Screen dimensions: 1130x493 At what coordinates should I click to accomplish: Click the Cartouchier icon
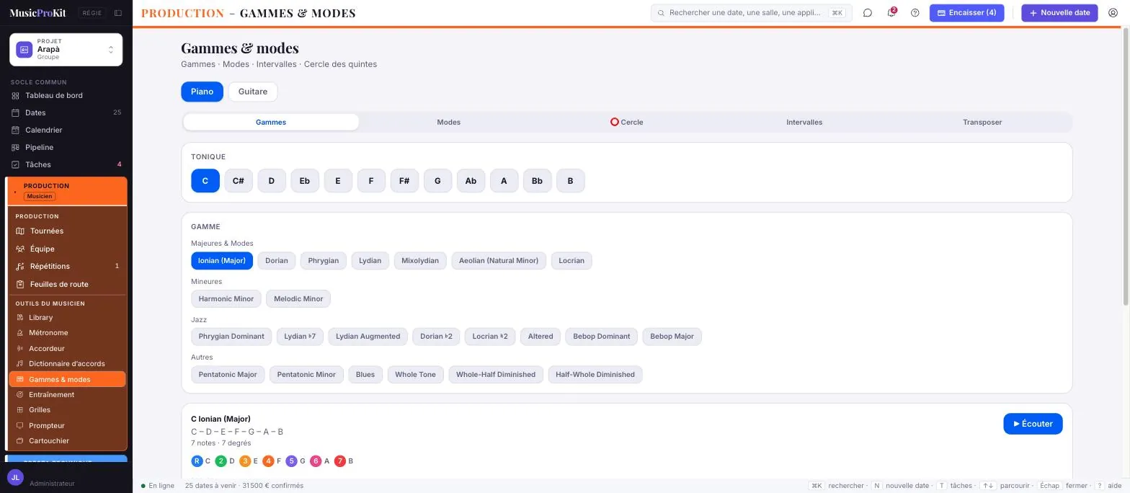[20, 441]
